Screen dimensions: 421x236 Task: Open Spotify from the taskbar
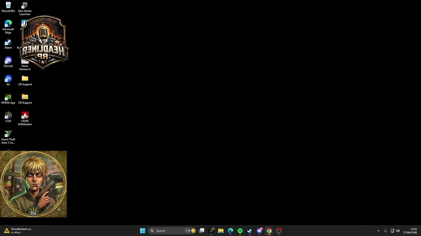pos(240,231)
